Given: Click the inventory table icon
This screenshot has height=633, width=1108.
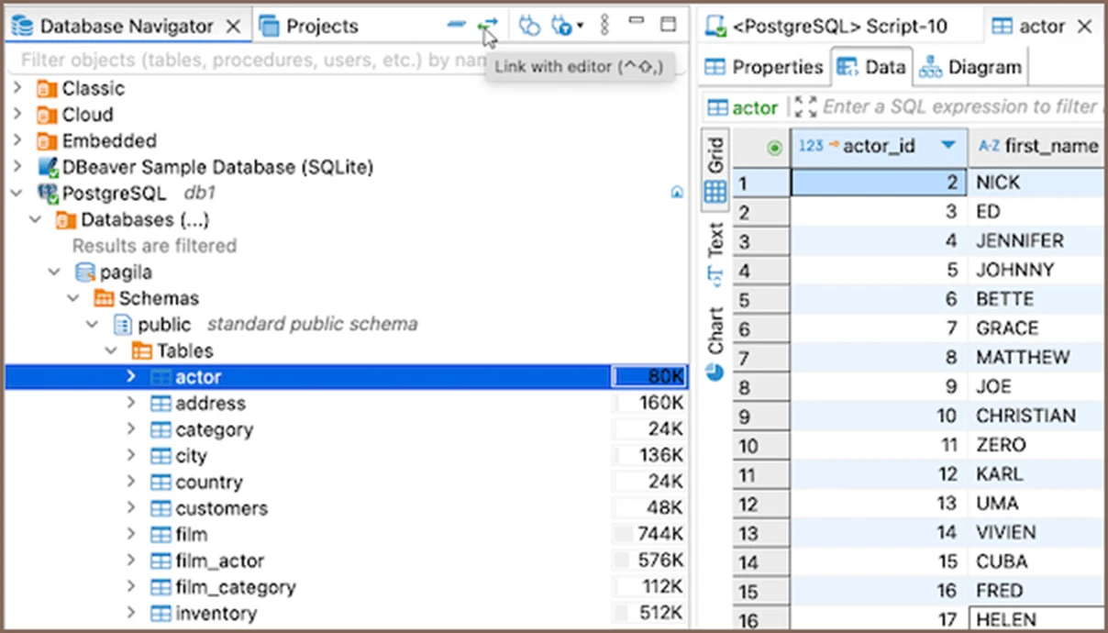Looking at the screenshot, I should (x=161, y=614).
